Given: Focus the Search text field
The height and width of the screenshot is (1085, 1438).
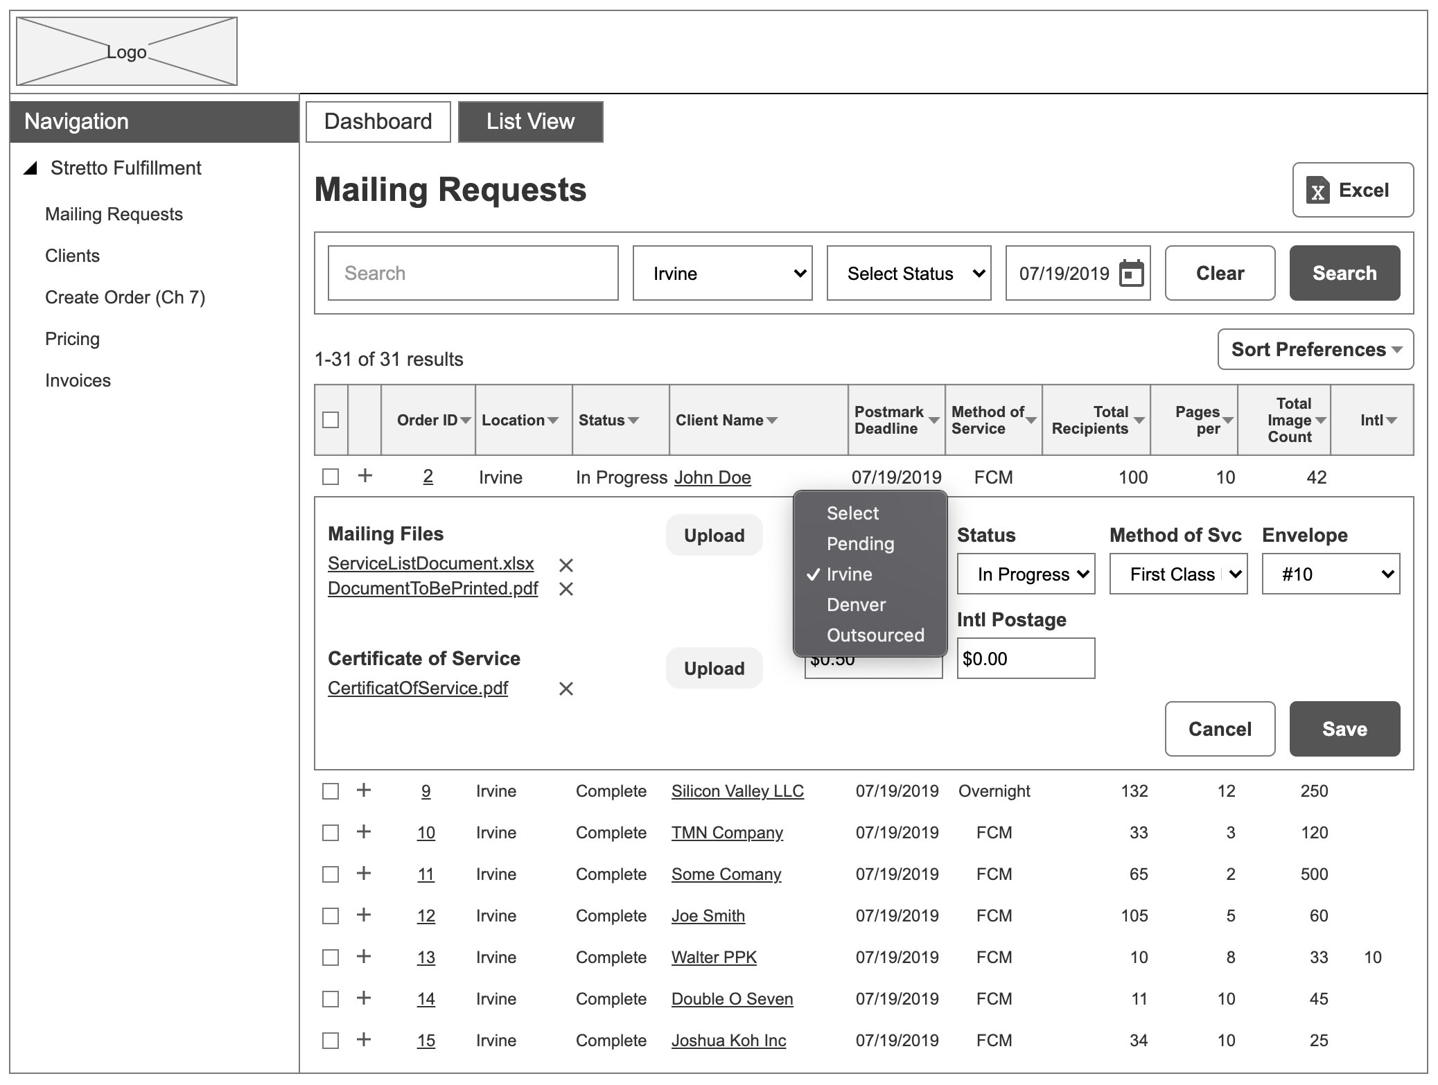Looking at the screenshot, I should (473, 273).
